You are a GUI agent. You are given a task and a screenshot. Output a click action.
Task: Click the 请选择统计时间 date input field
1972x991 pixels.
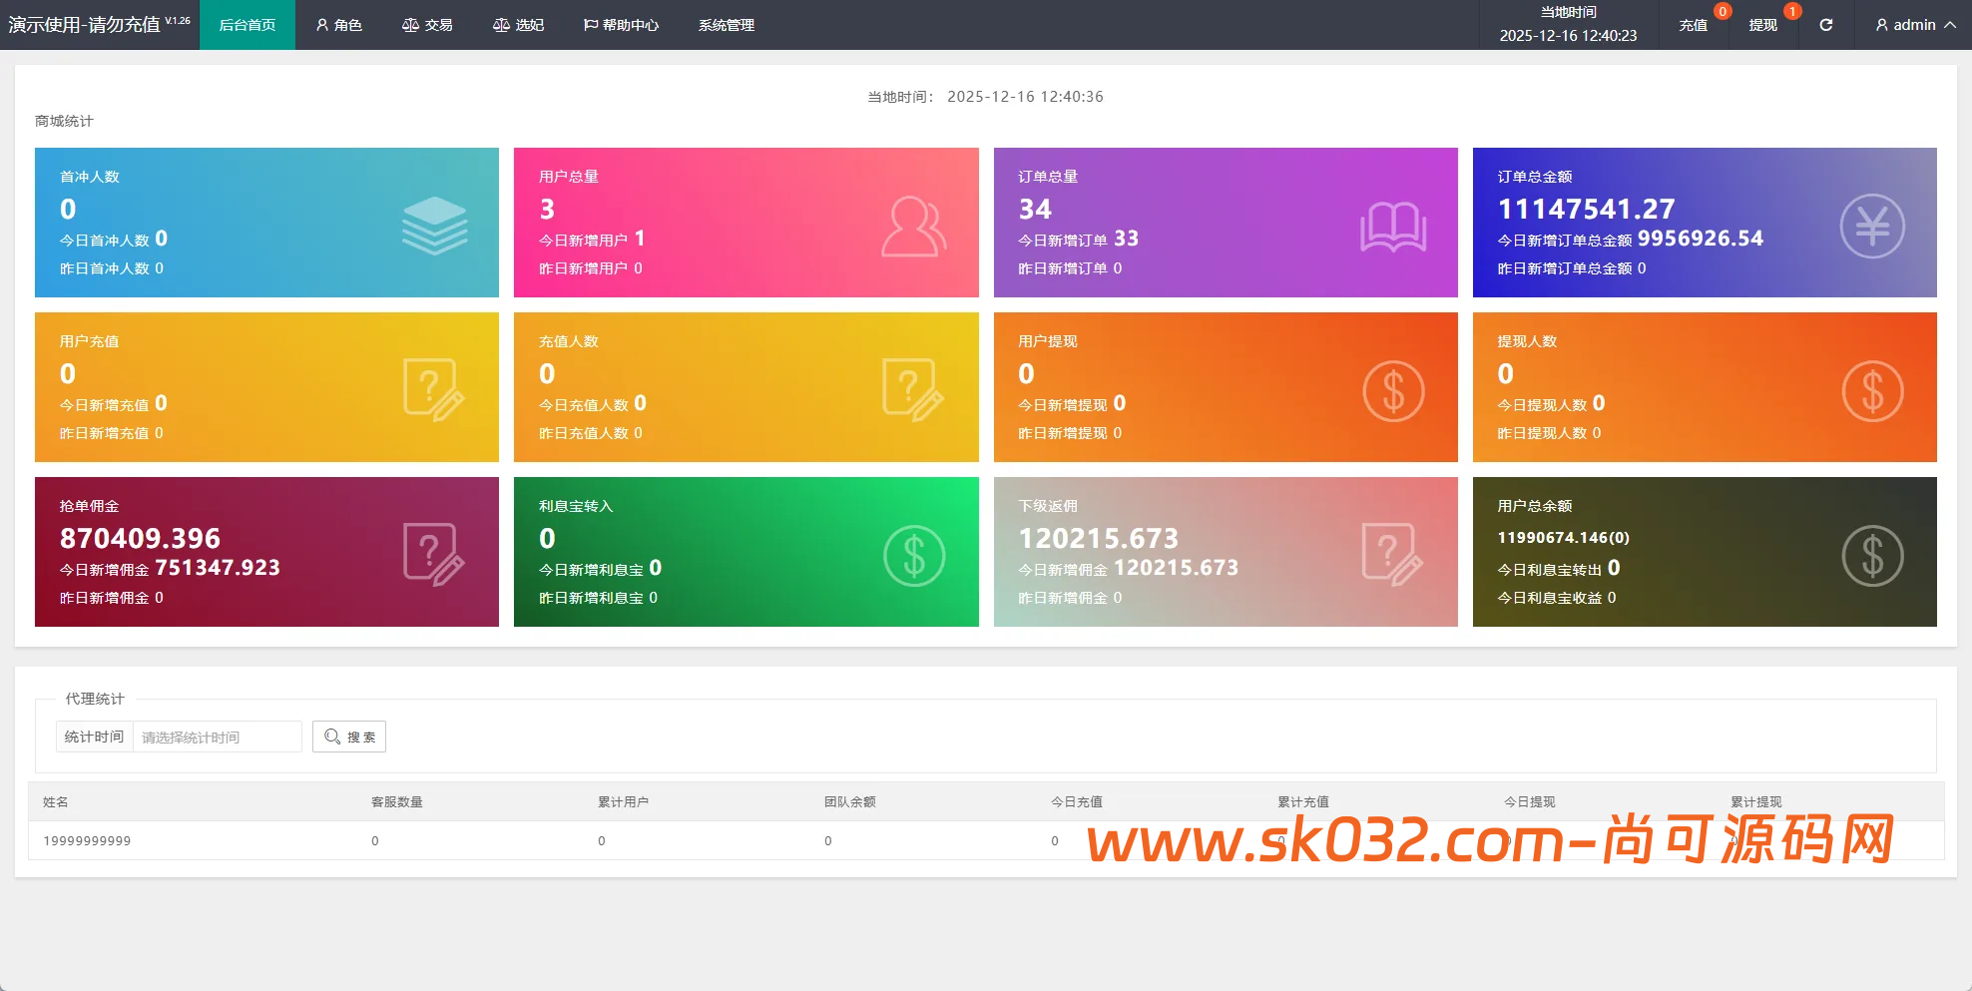tap(217, 737)
